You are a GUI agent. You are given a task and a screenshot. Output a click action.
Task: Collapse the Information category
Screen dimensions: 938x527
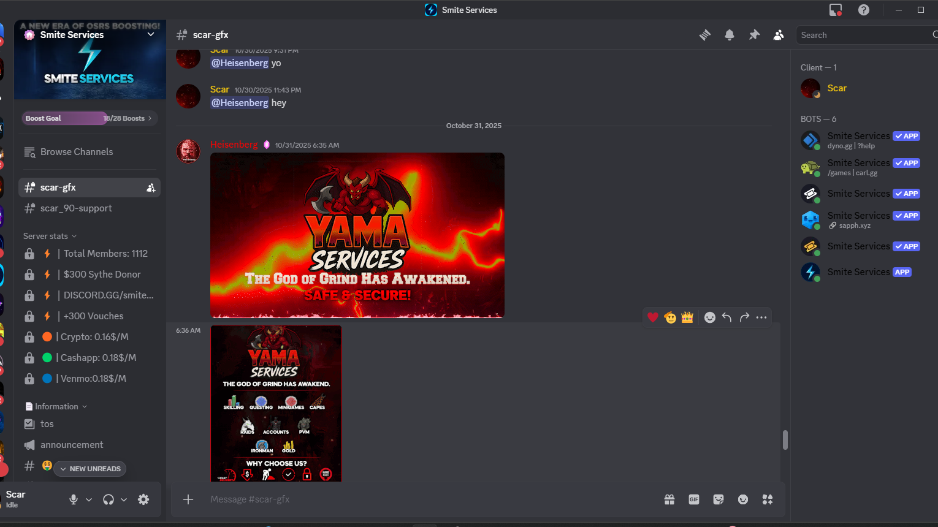56,406
